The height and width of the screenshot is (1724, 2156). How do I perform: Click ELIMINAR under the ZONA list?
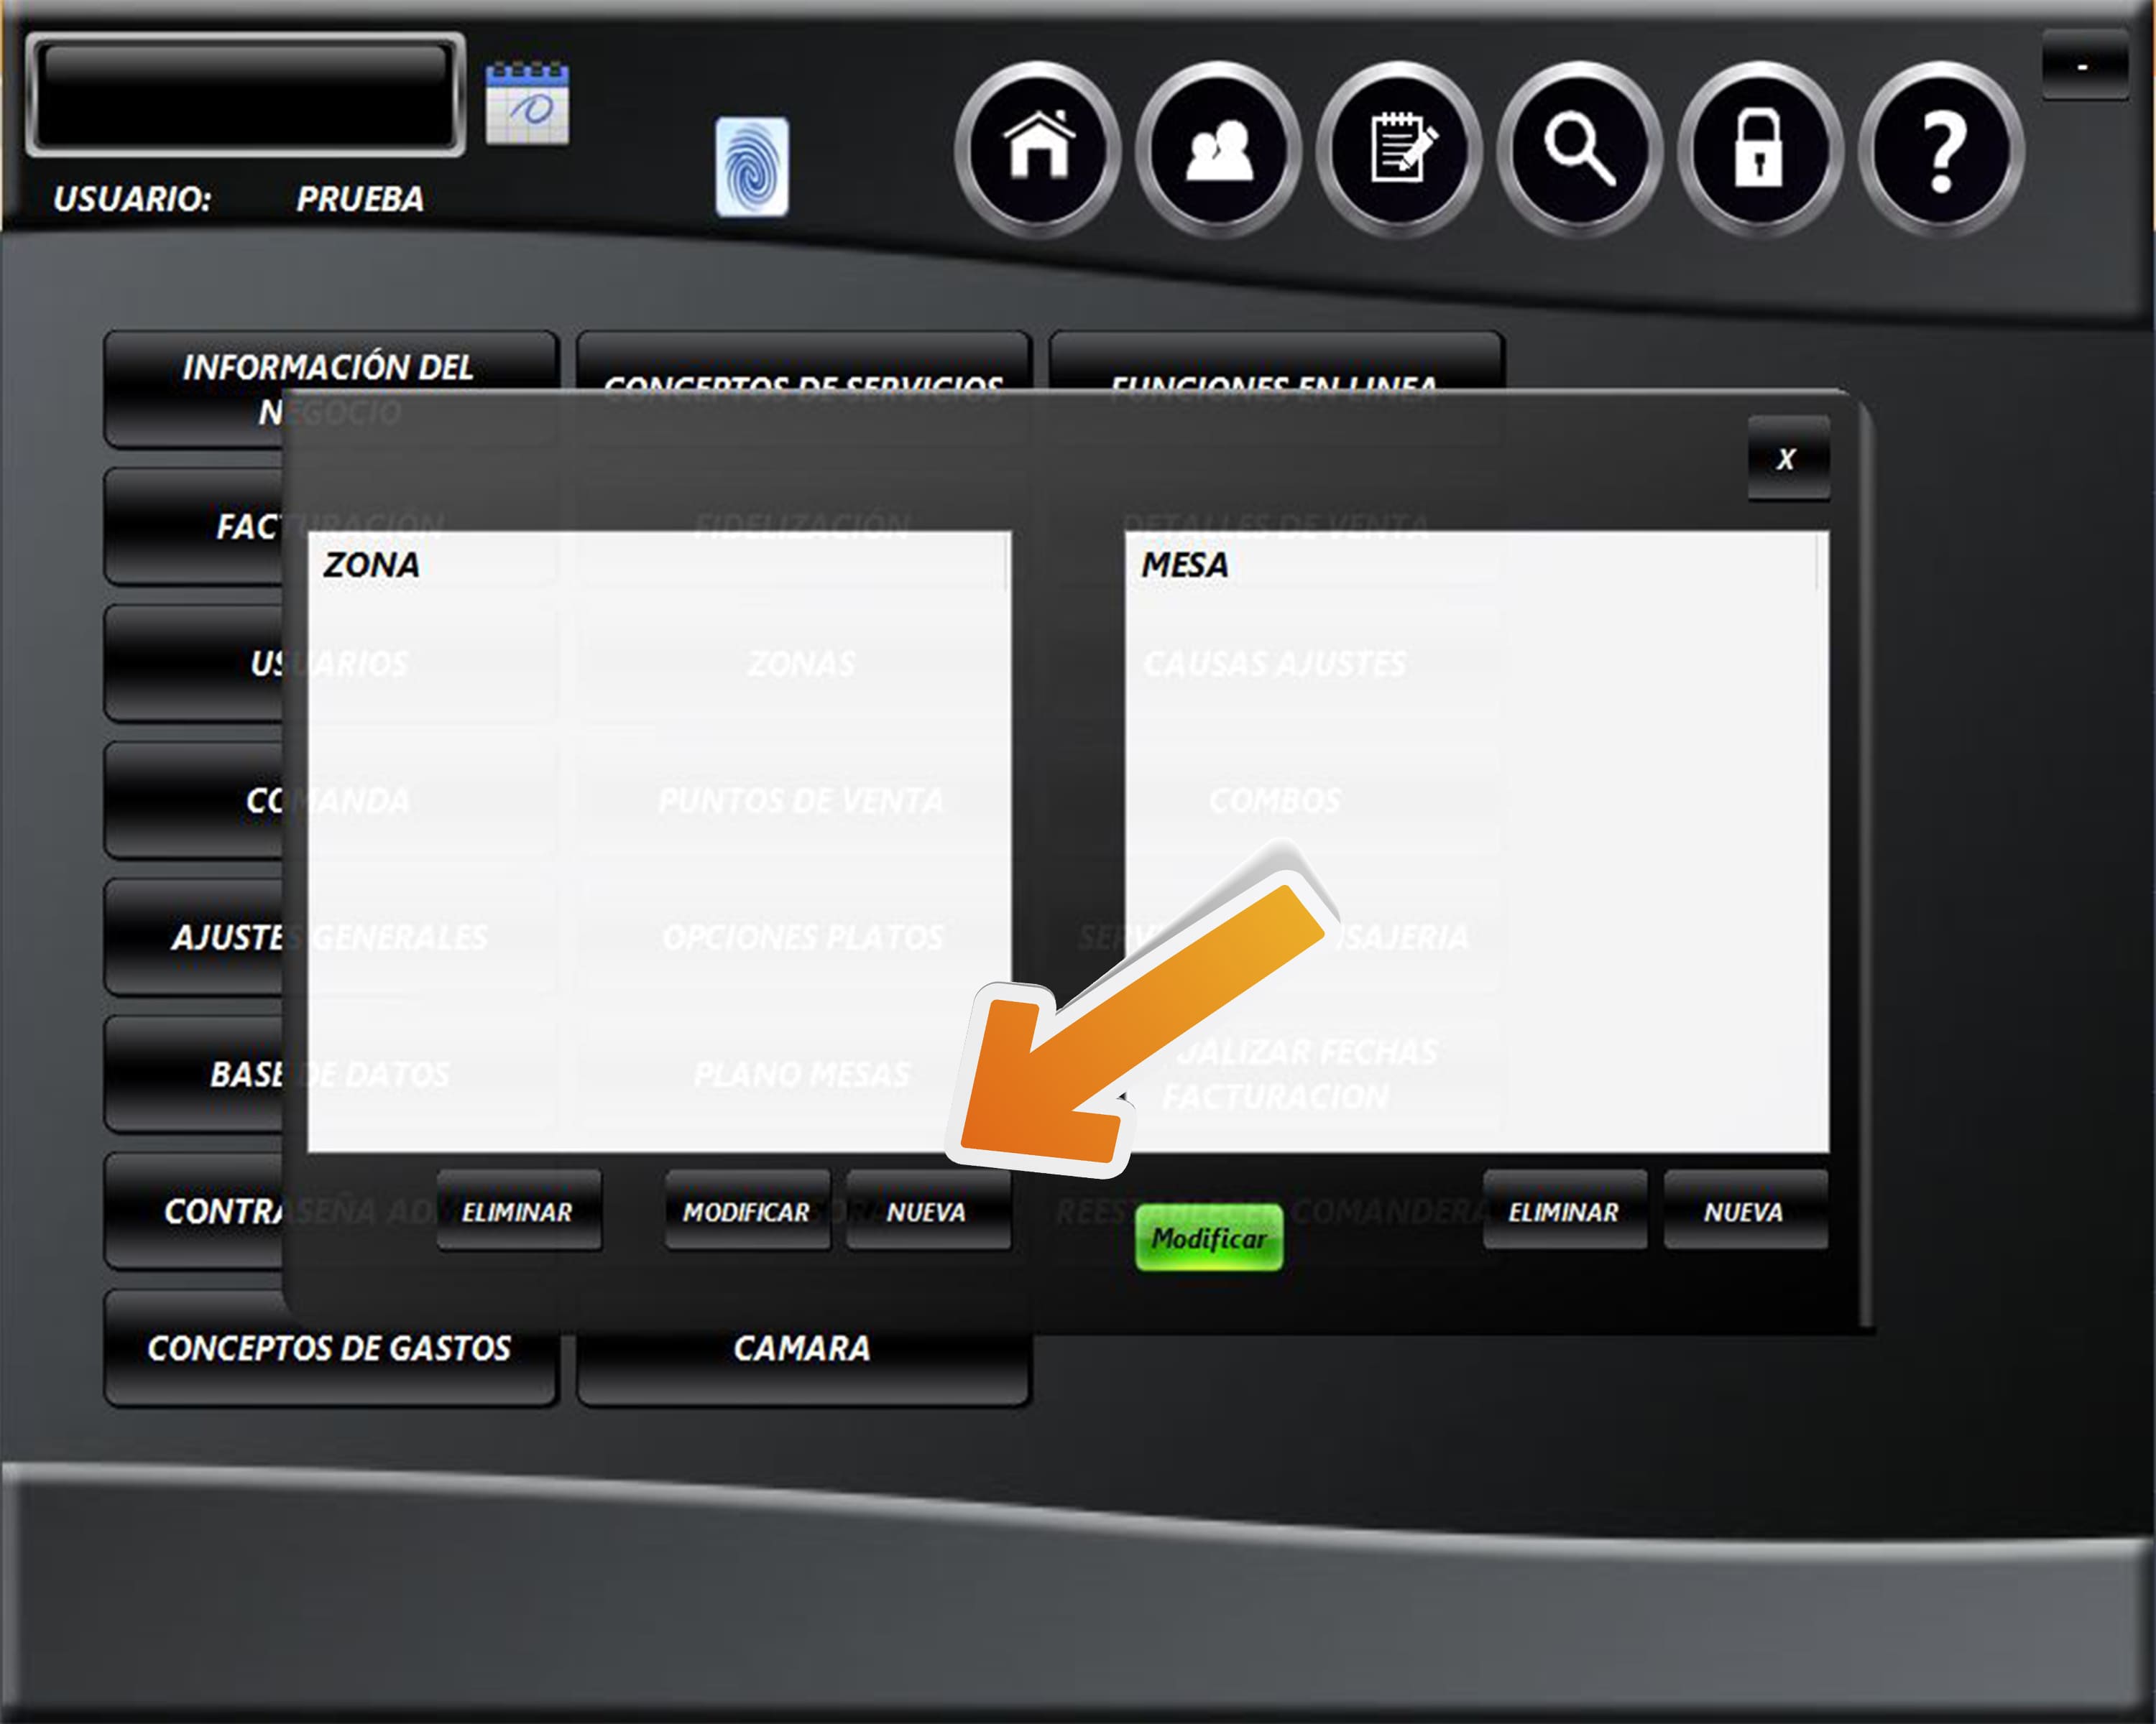(x=518, y=1211)
